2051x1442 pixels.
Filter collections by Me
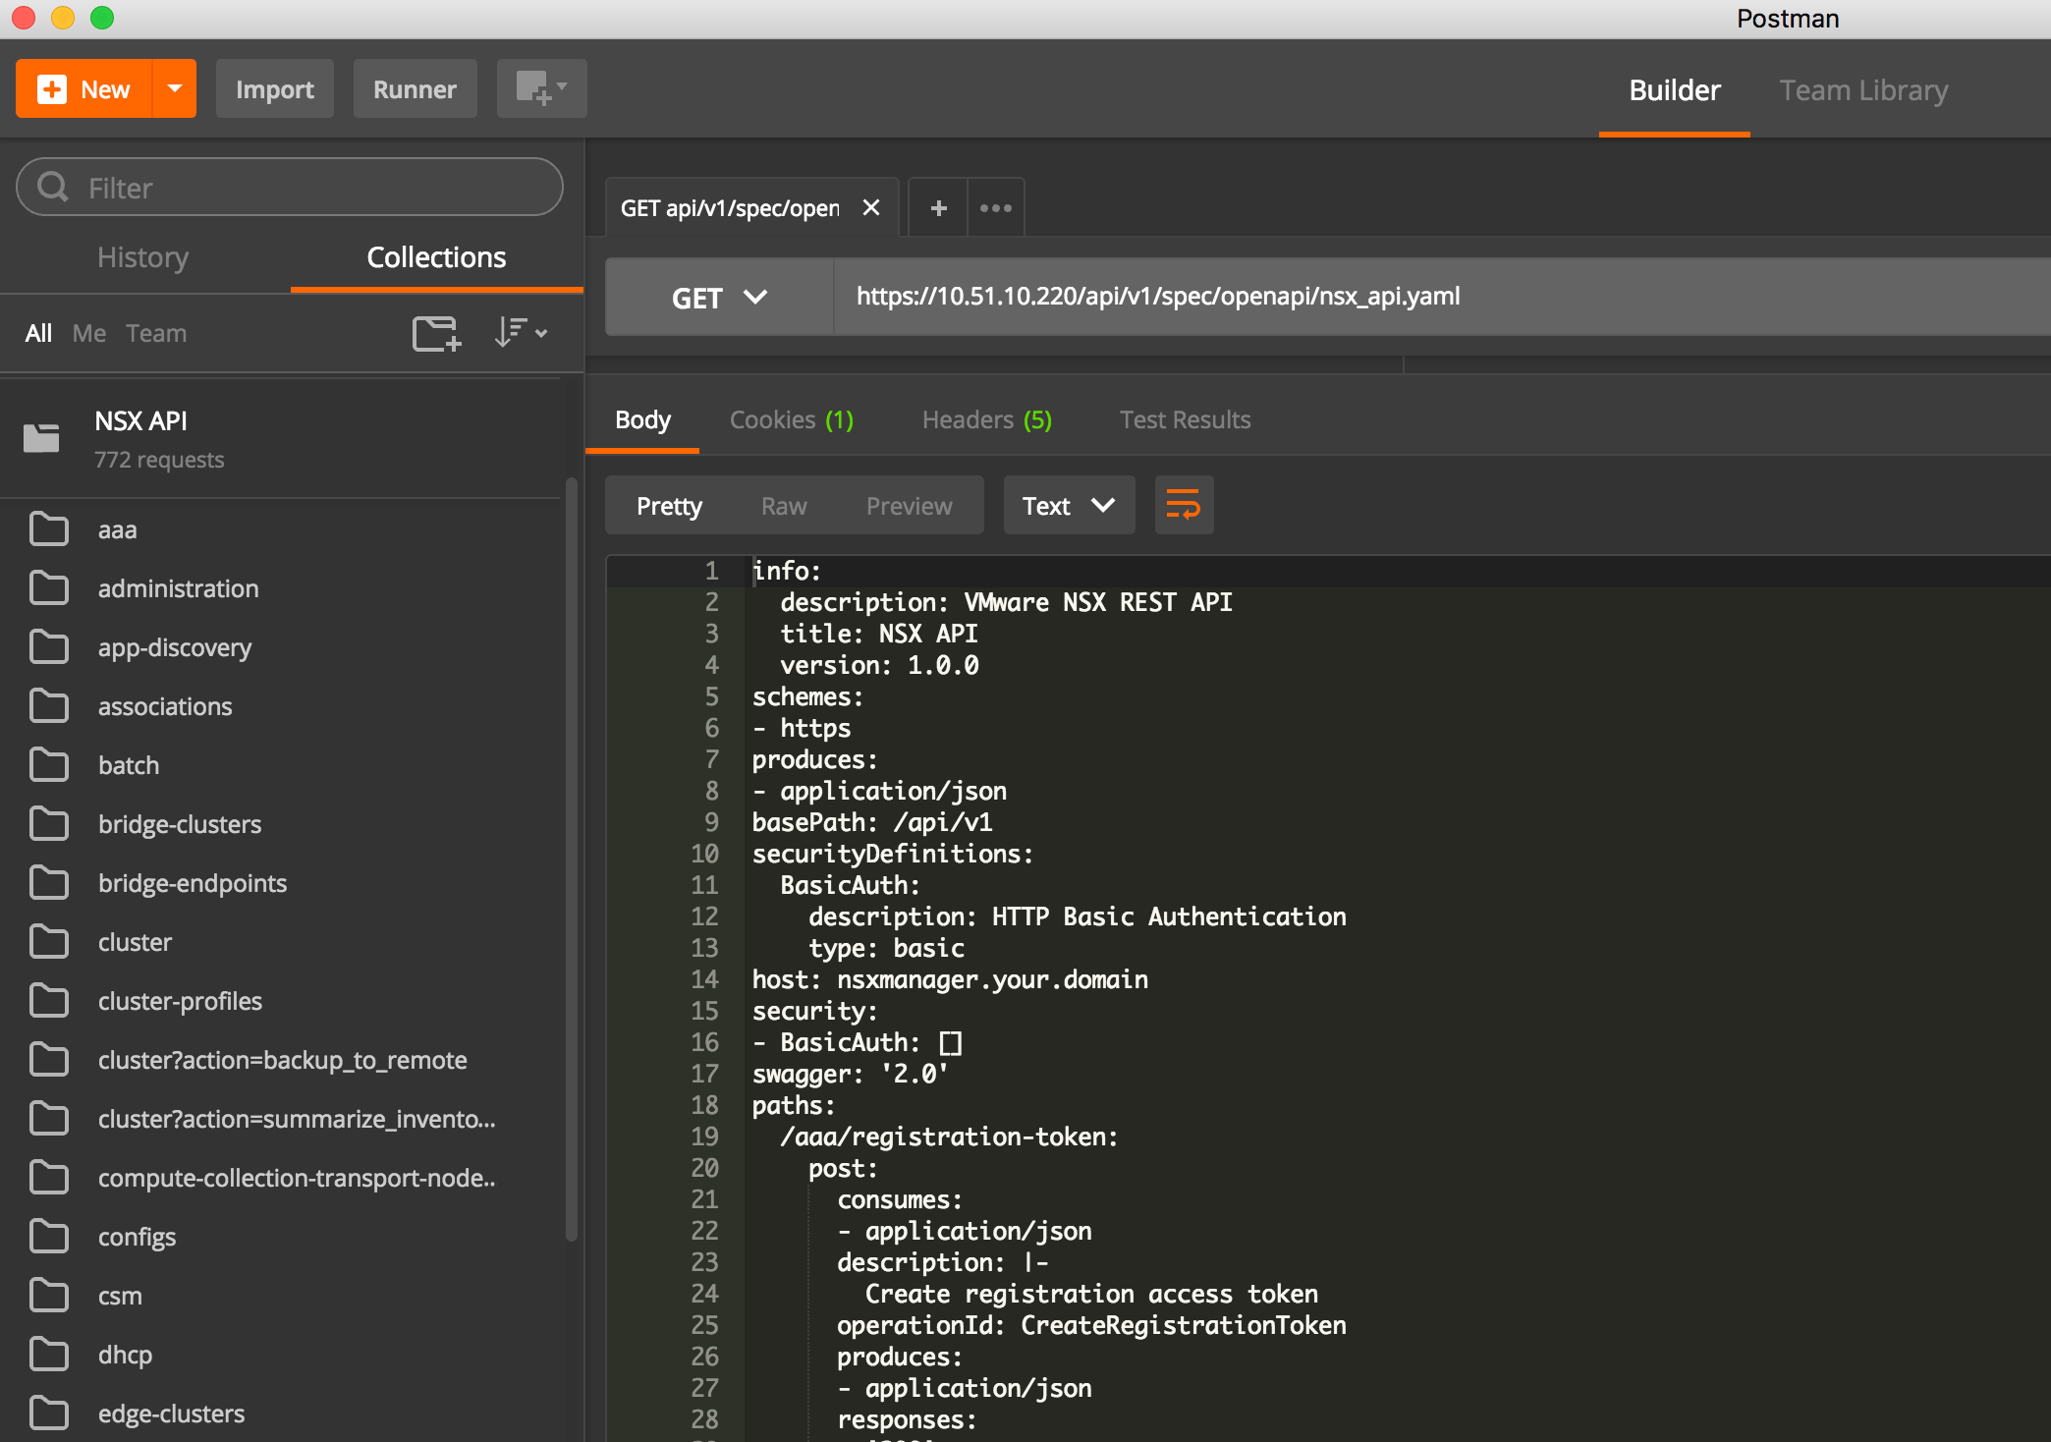click(x=88, y=333)
